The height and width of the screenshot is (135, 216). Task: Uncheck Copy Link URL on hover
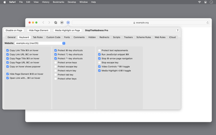(x=8, y=54)
